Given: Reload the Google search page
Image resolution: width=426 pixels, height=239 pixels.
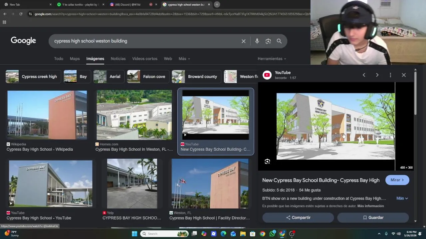Looking at the screenshot, I should [21, 14].
